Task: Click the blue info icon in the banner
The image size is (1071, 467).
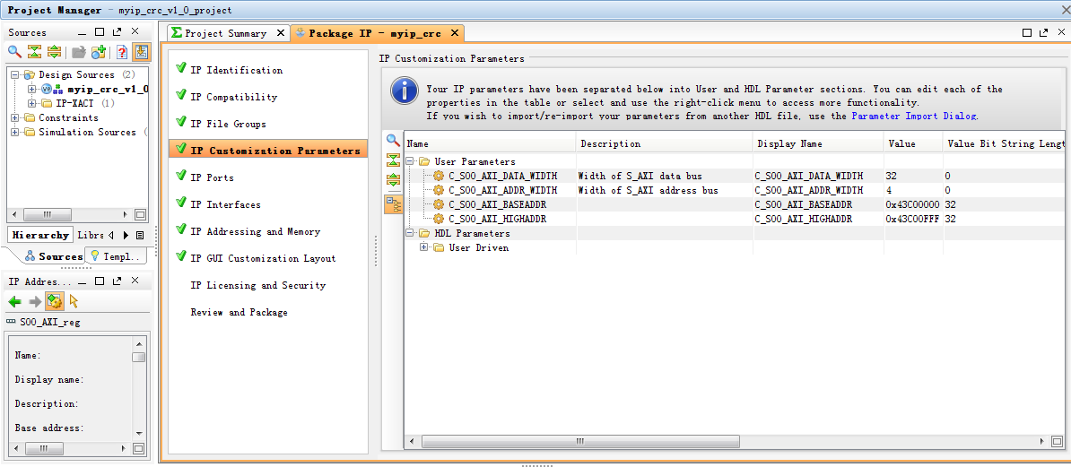Action: [405, 92]
